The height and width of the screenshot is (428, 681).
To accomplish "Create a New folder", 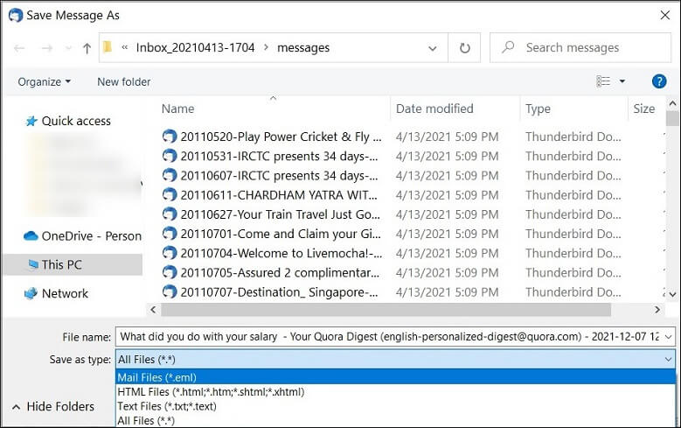I will [x=124, y=81].
